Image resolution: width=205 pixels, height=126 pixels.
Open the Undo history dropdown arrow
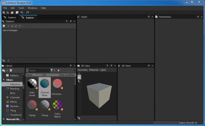pyautogui.click(x=25, y=13)
